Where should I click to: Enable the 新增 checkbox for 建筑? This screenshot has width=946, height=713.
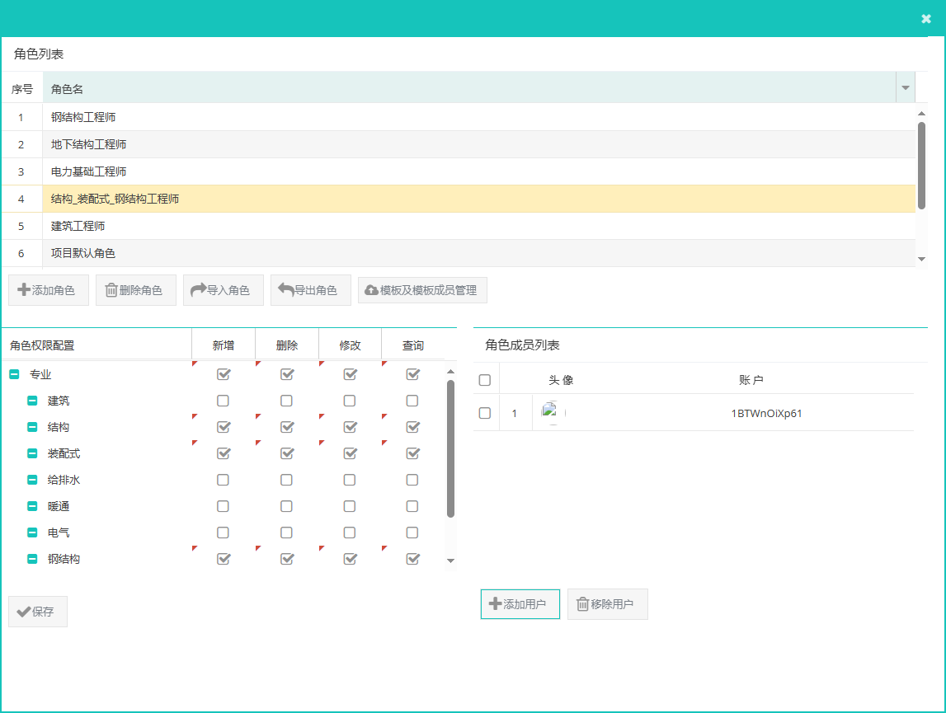(223, 401)
